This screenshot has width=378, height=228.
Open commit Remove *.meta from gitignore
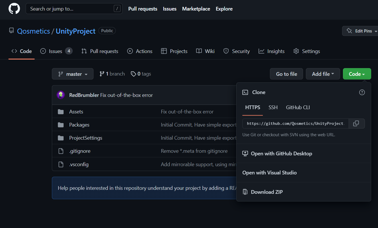click(x=194, y=151)
